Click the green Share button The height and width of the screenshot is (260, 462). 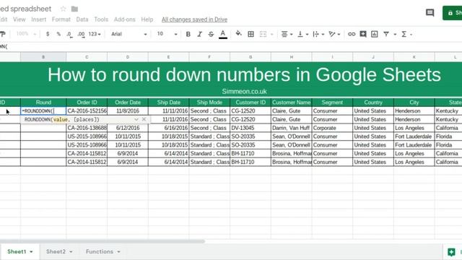pos(453,13)
